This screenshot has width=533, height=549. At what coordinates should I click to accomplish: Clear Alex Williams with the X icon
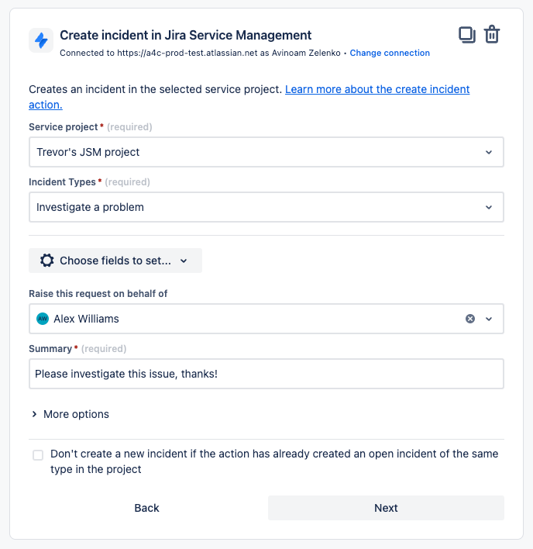coord(470,319)
